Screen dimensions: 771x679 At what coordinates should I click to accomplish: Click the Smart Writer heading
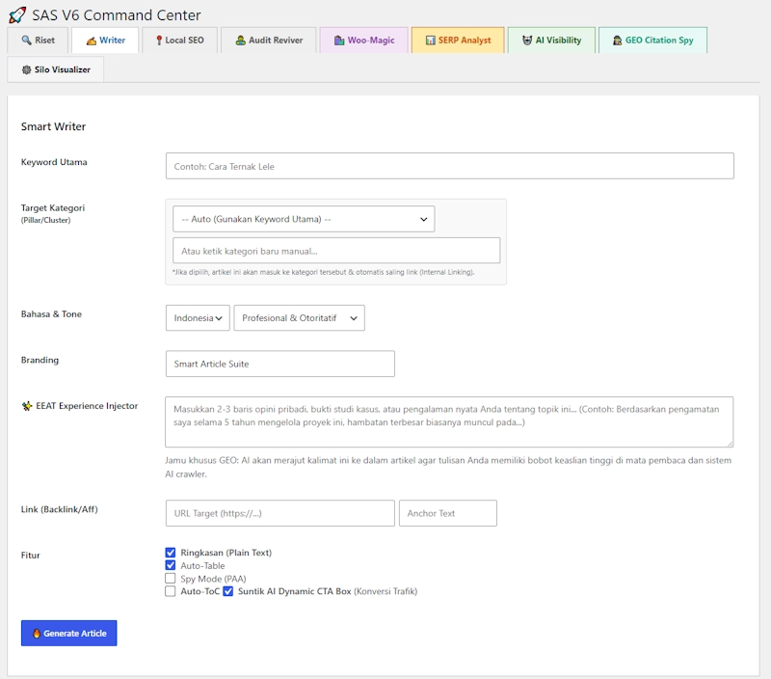tap(53, 126)
